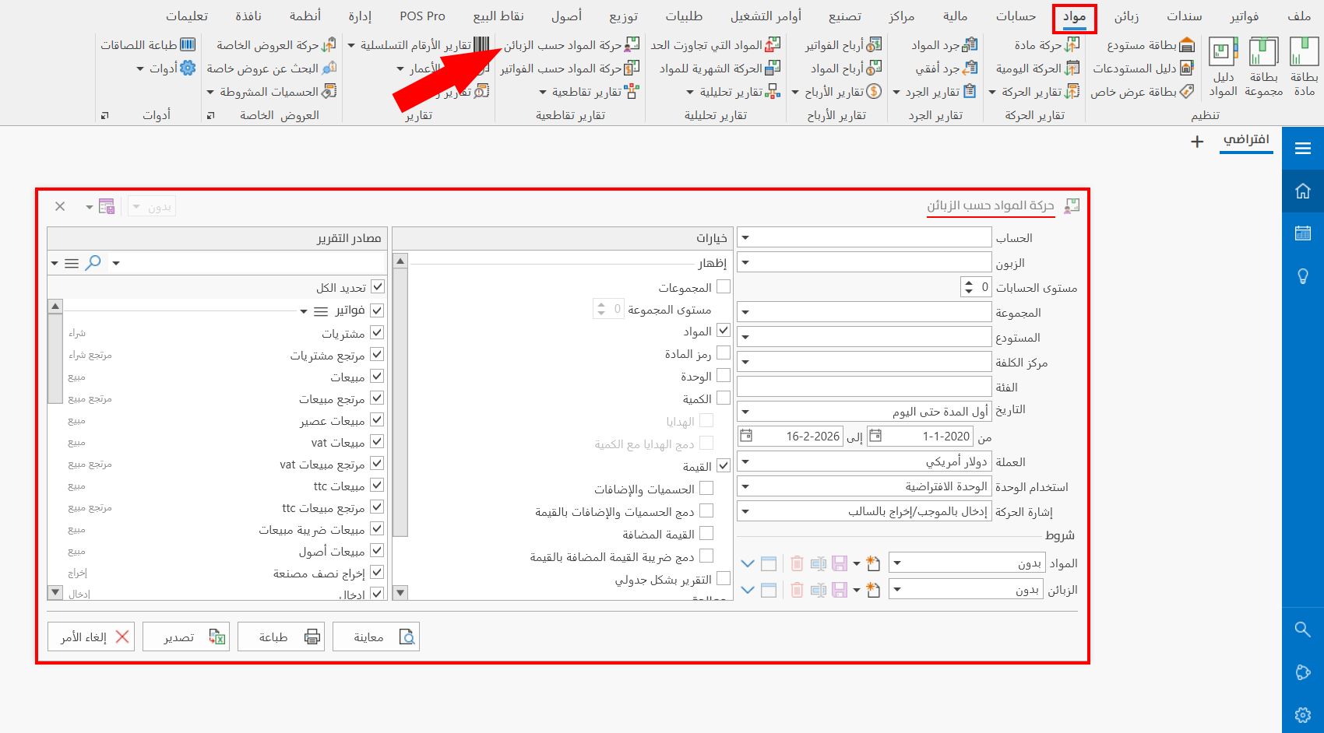This screenshot has width=1324, height=733.
Task: Click the delete trash icon on المواد condition row
Action: tap(796, 563)
